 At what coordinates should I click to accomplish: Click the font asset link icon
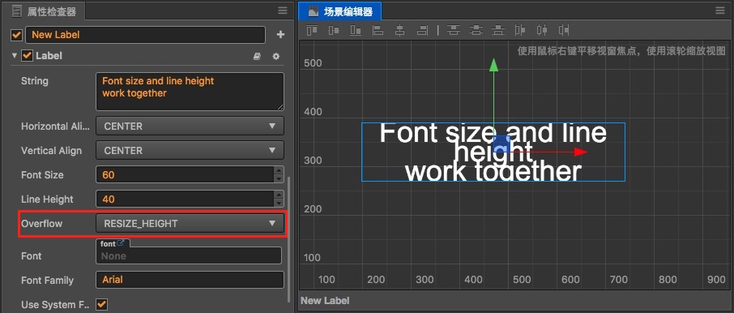[121, 243]
